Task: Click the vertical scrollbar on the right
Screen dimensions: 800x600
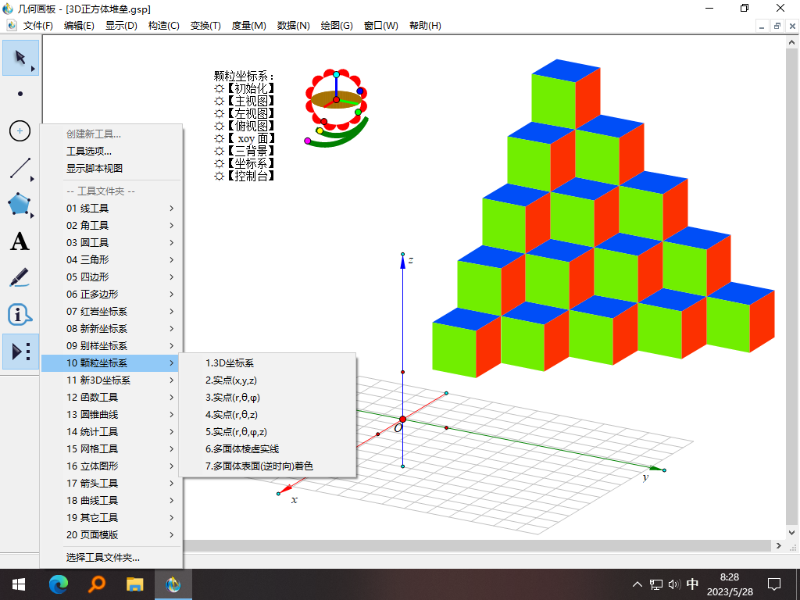Action: point(792,312)
